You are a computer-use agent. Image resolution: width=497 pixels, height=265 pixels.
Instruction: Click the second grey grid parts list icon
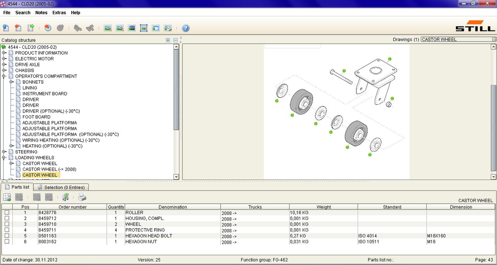click(19, 197)
